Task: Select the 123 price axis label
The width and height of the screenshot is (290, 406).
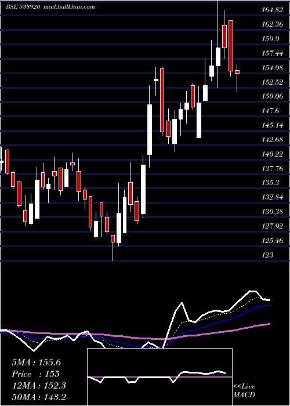Action: [267, 255]
